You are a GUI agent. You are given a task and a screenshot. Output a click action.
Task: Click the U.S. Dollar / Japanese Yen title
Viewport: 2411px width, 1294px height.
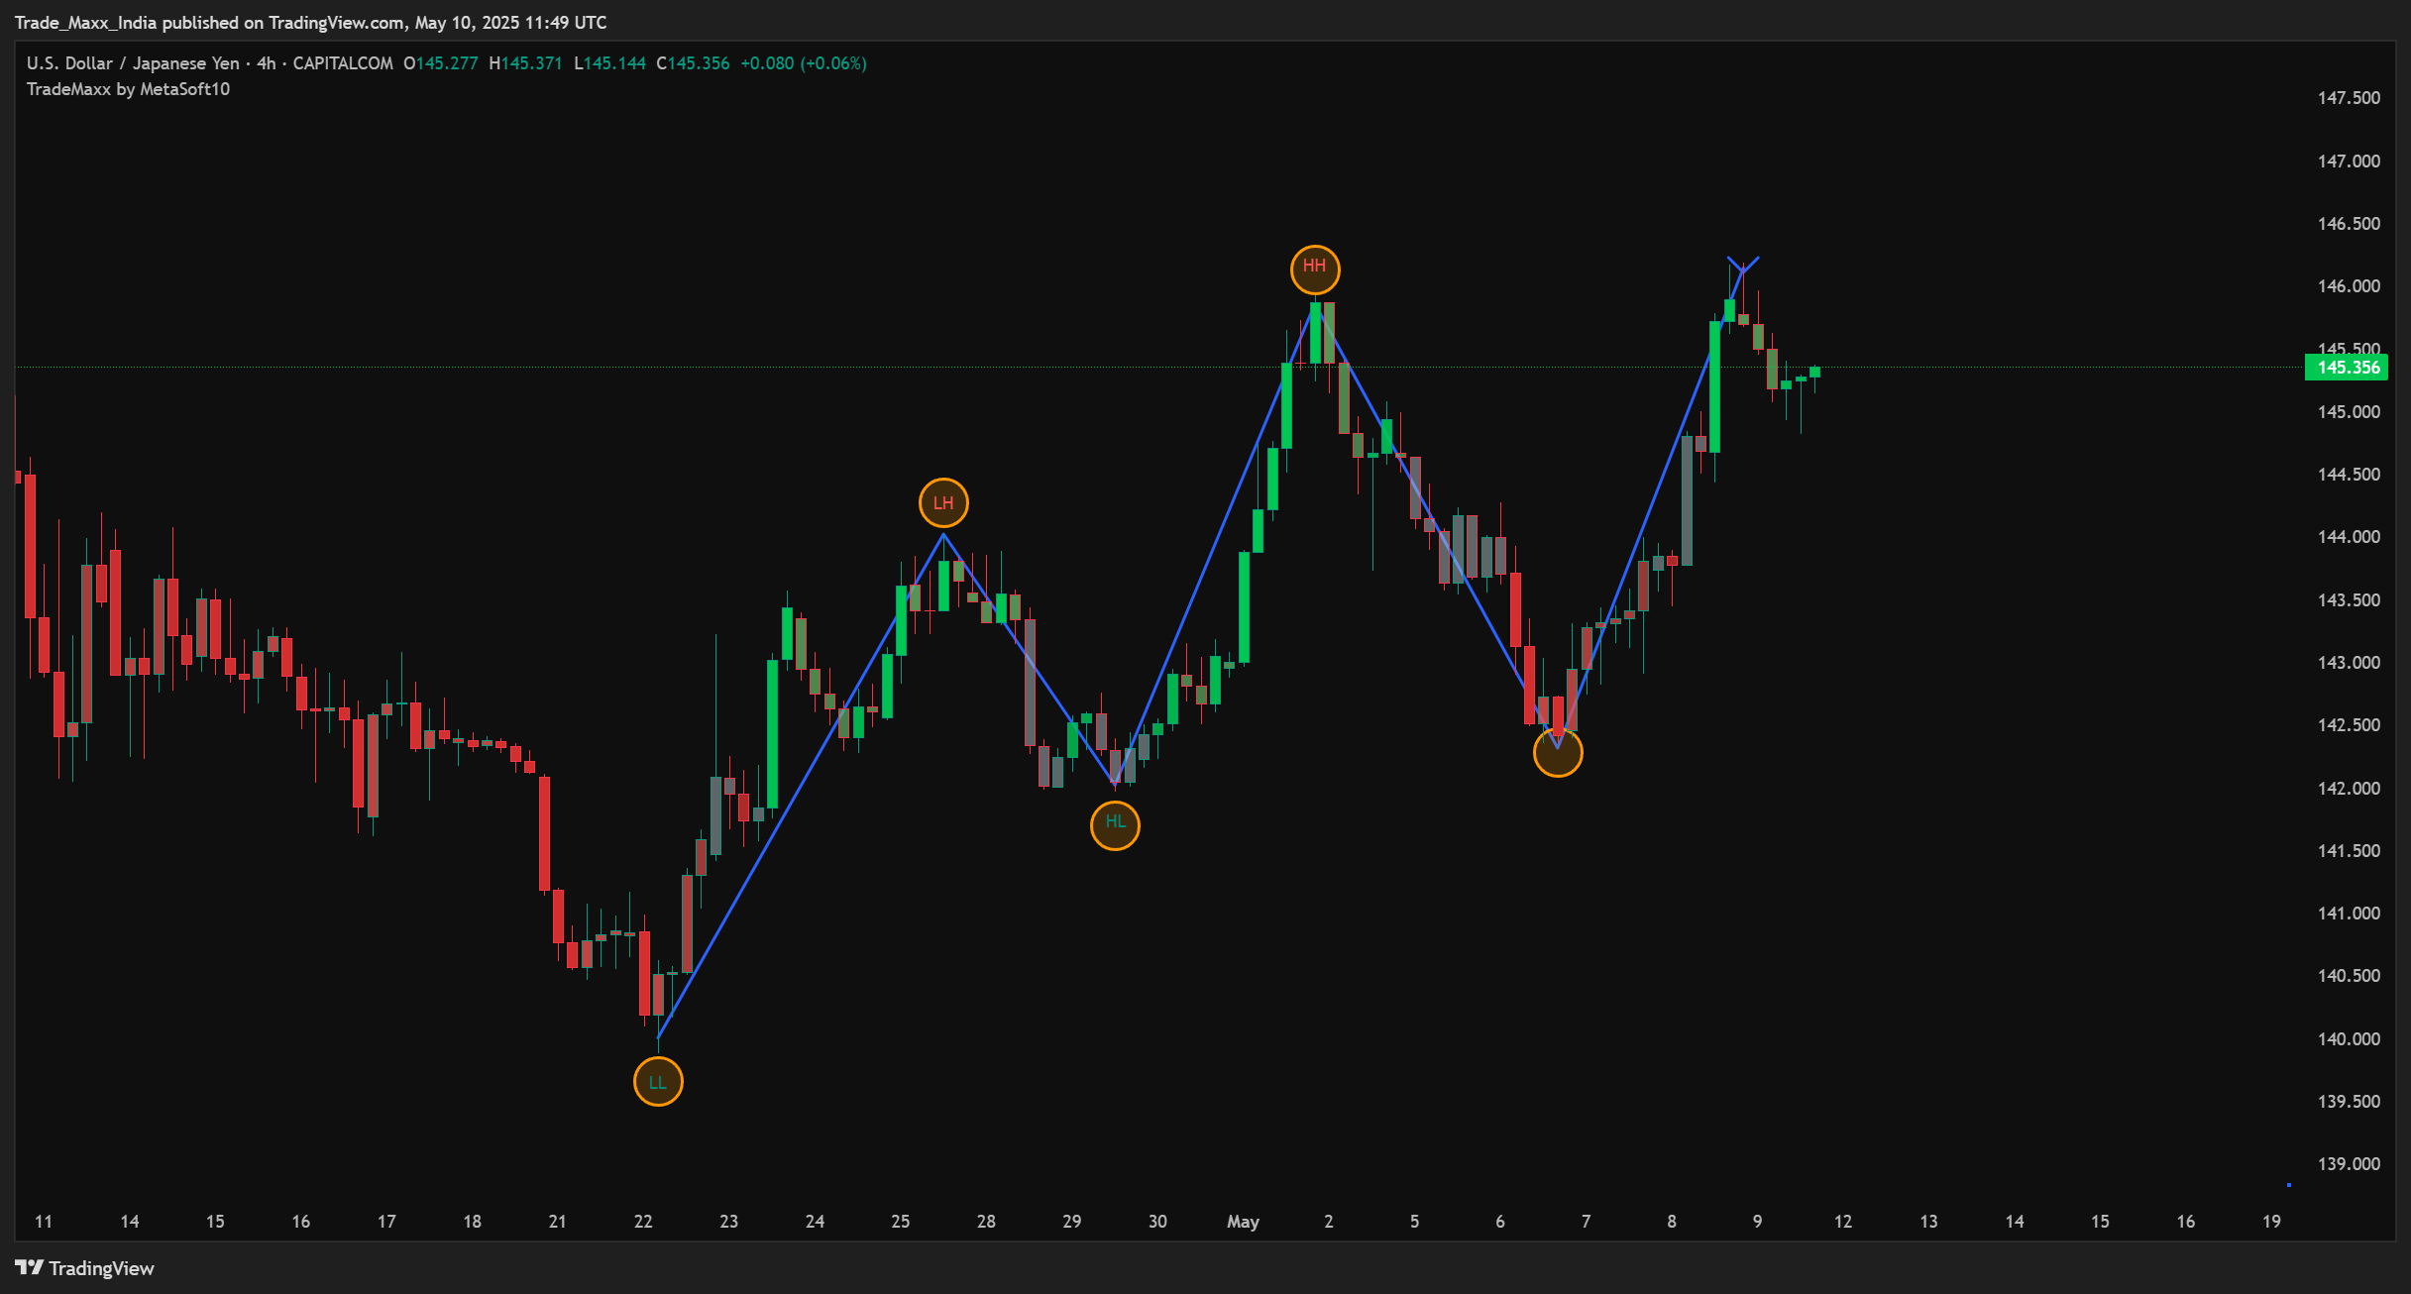coord(133,63)
